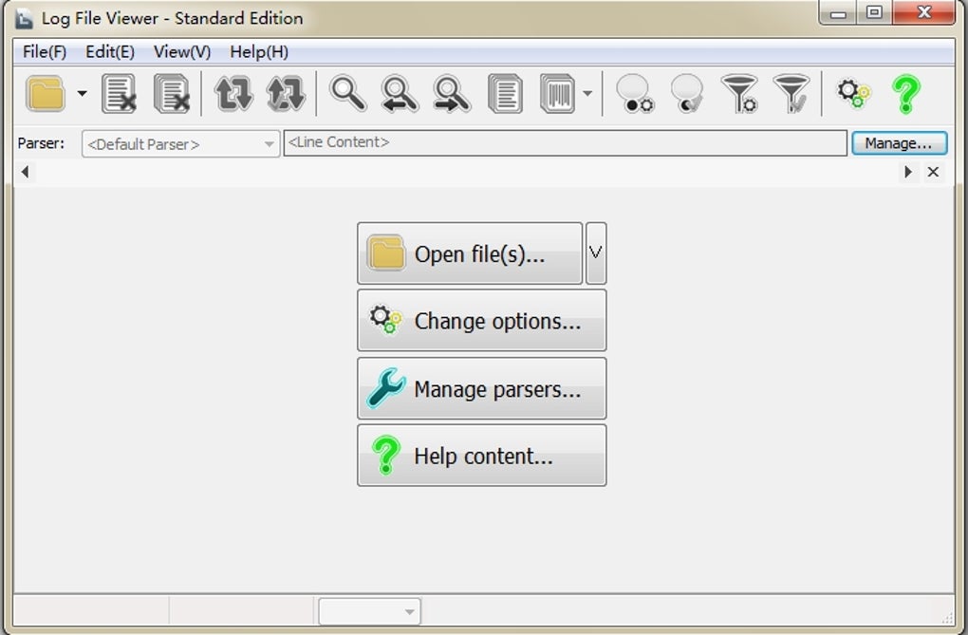Click Find Previous magnifier with left arrow

400,94
